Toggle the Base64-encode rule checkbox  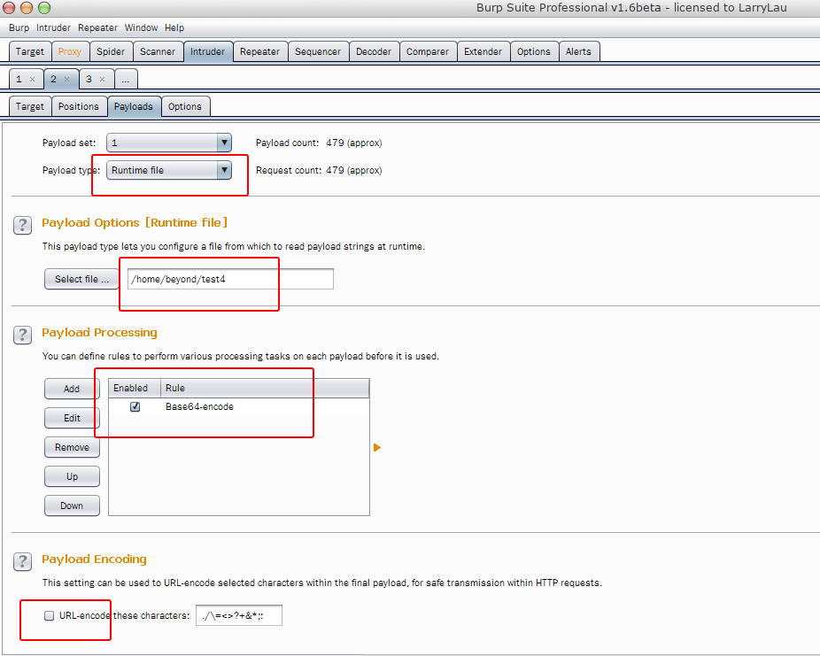[x=135, y=406]
